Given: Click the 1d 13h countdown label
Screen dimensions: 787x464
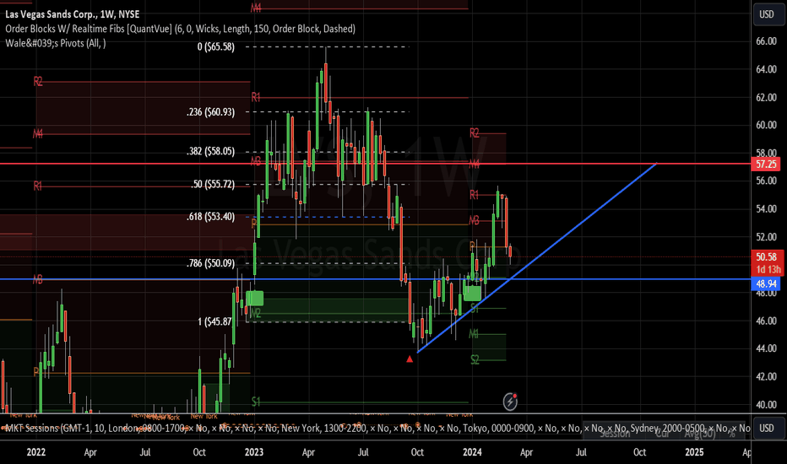Looking at the screenshot, I should pyautogui.click(x=766, y=269).
